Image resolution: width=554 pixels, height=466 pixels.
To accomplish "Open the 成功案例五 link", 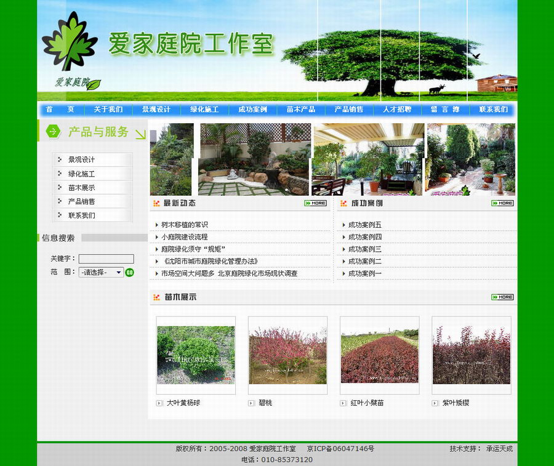I will (x=365, y=225).
